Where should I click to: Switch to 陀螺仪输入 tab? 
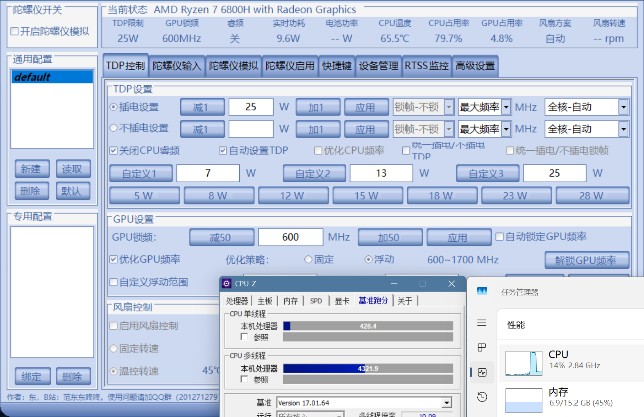coord(177,66)
